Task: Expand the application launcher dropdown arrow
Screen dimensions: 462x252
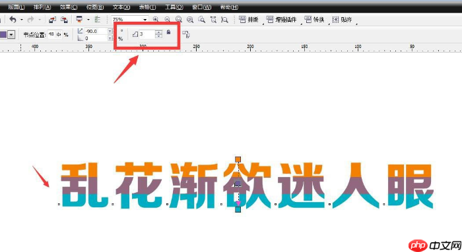Action: click(x=88, y=20)
